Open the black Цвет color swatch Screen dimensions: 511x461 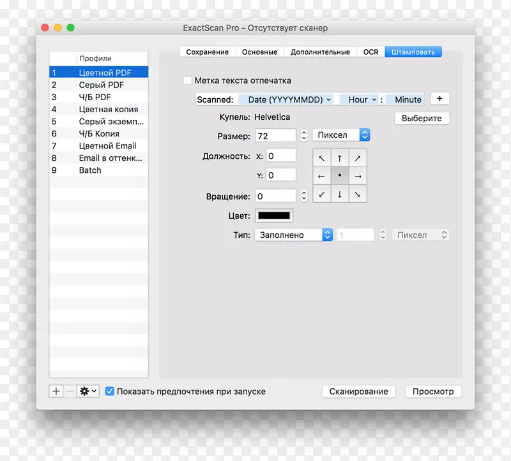point(274,216)
